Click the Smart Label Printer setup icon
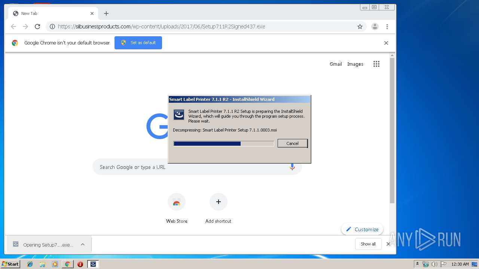The image size is (479, 269). pos(179,115)
